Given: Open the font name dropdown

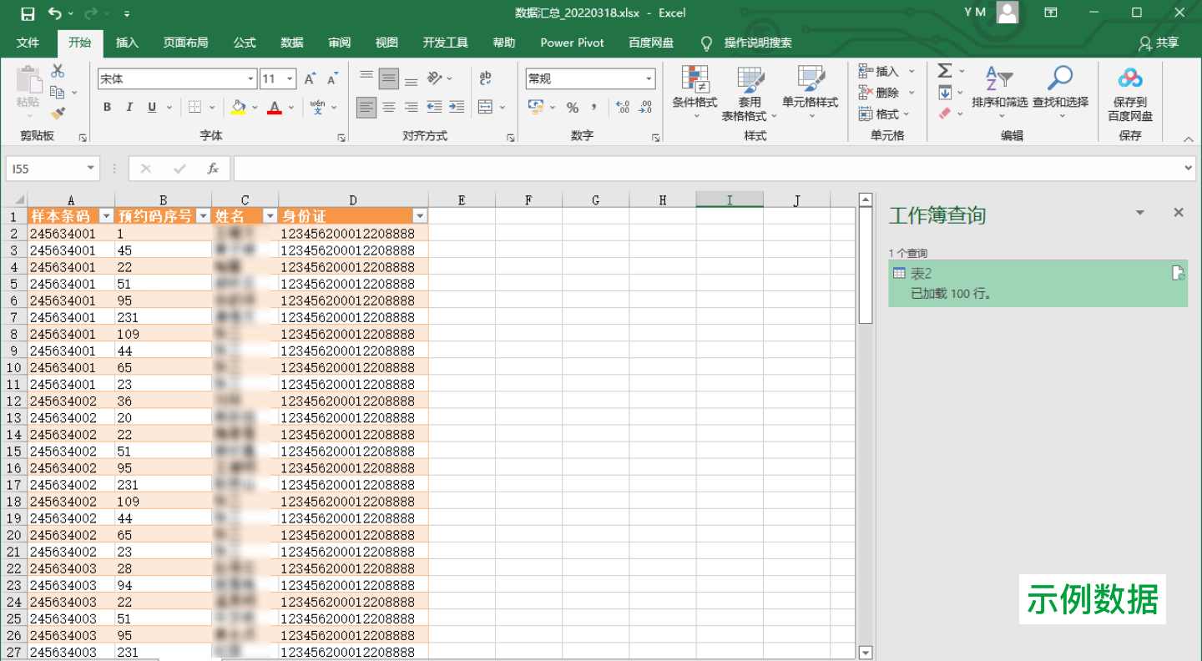Looking at the screenshot, I should pos(250,79).
